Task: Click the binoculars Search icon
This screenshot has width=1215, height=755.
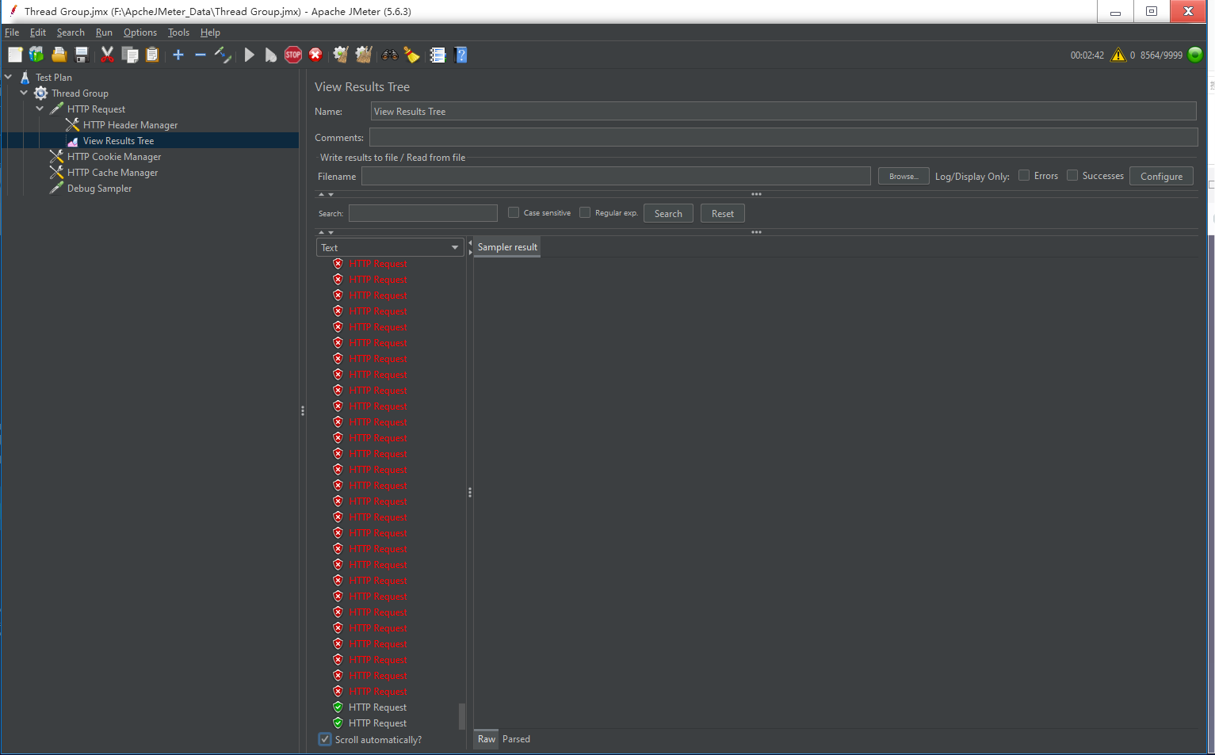Action: point(390,55)
